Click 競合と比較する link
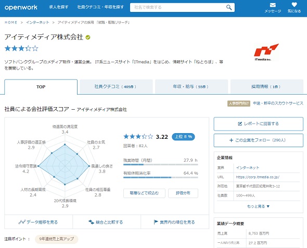The width and height of the screenshot is (307, 248). (107, 222)
